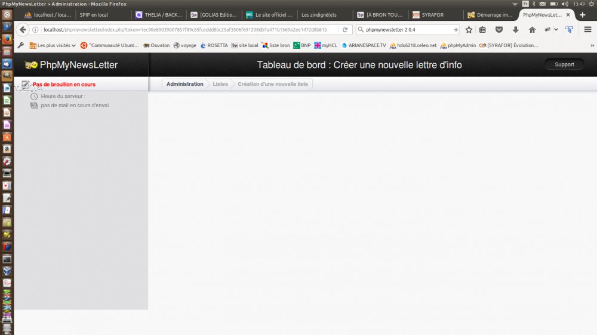Viewport: 597px width, 335px height.
Task: Click the Firefox back arrow button
Action: [23, 30]
